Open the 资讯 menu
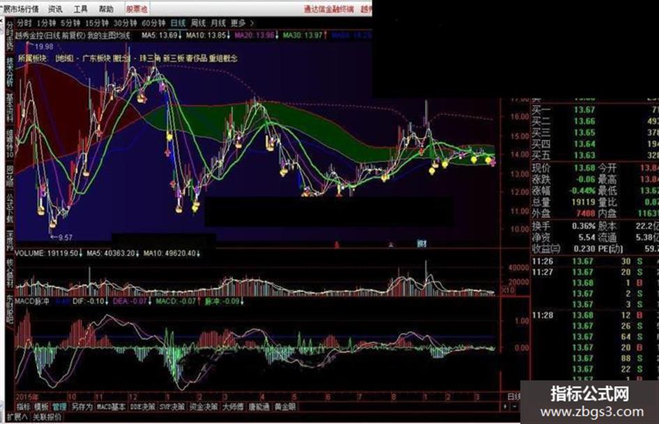This screenshot has width=659, height=424. coord(55,9)
